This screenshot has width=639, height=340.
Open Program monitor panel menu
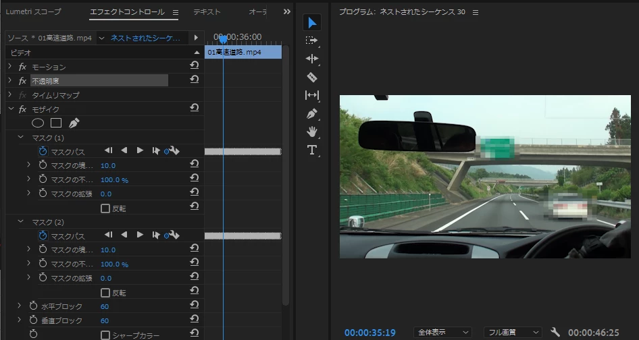(476, 13)
